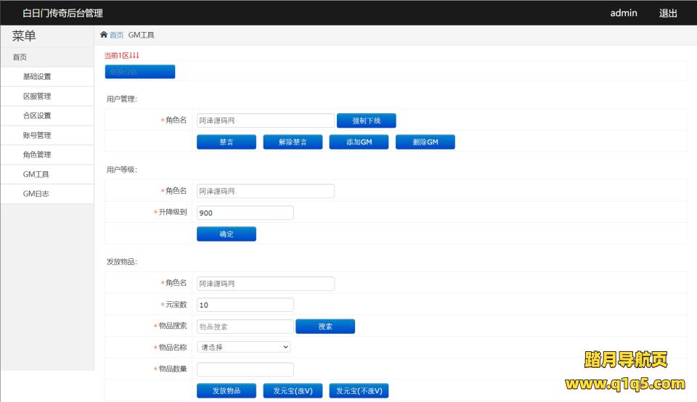Open 区服管理 from sidebar menu

coord(37,97)
